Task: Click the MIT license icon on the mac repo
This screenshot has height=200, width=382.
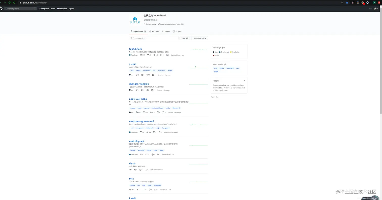Action: click(x=130, y=189)
